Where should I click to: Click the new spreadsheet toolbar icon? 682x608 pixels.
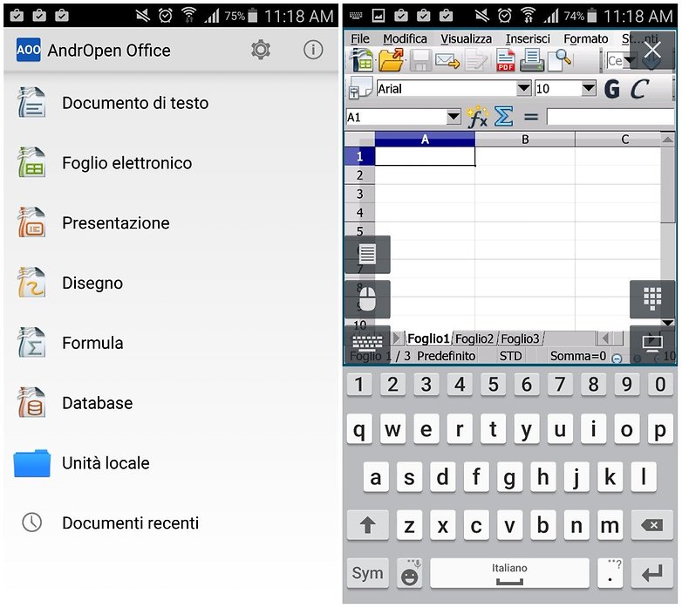tap(362, 60)
